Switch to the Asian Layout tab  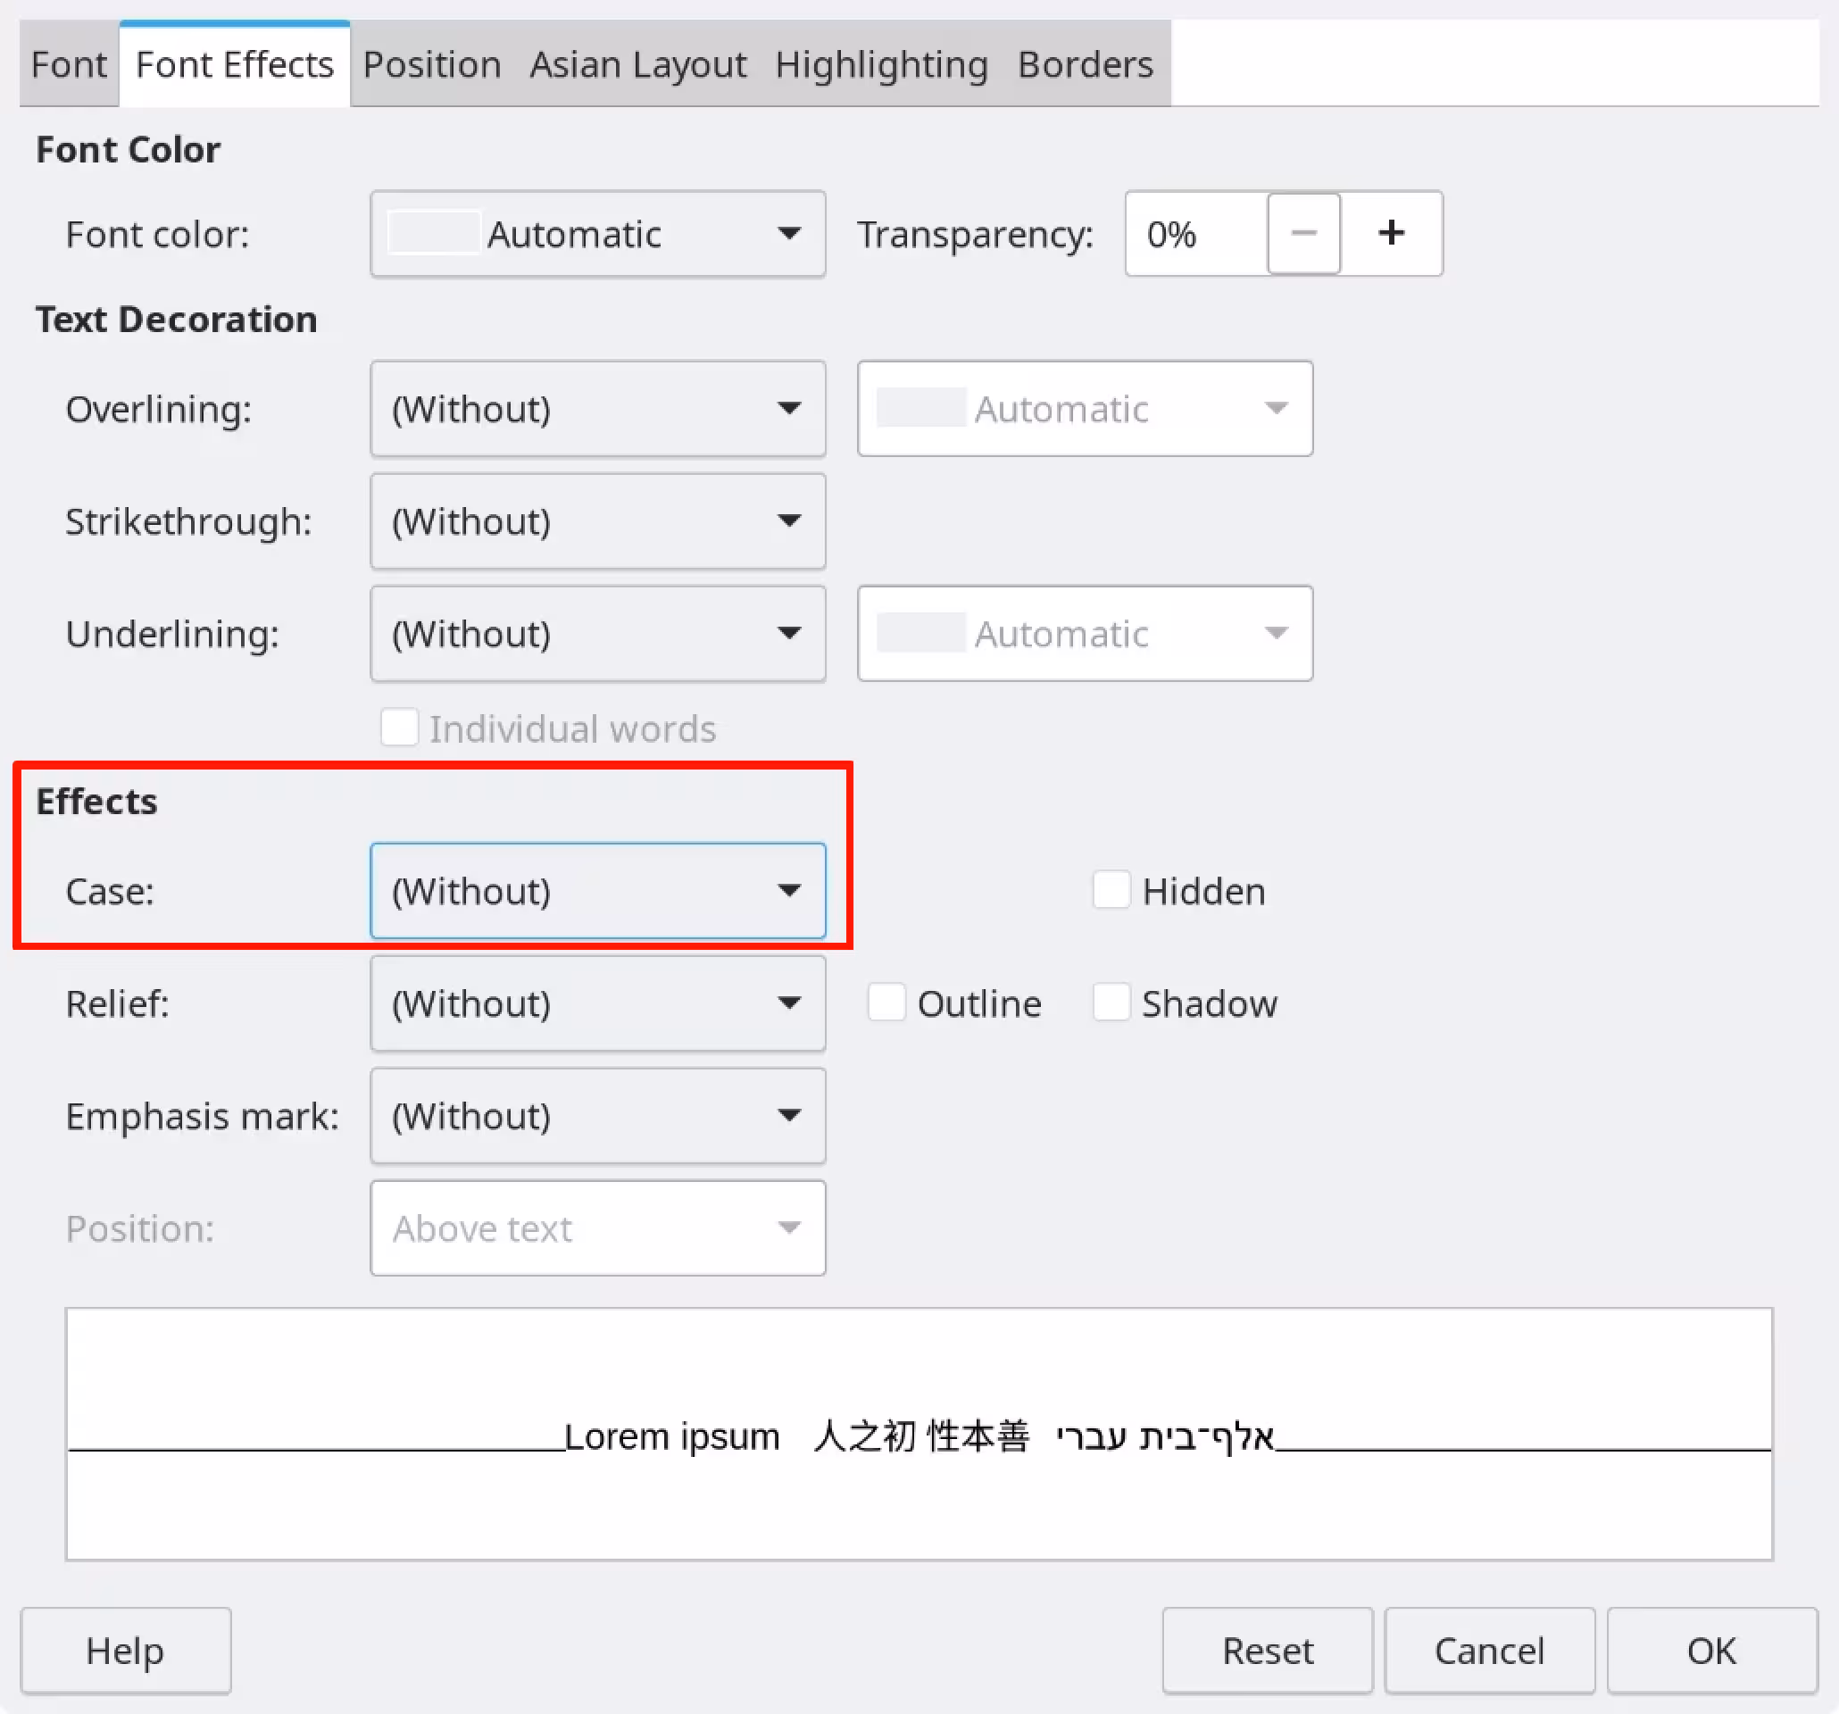coord(638,63)
